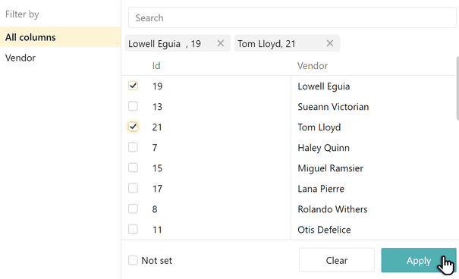The width and height of the screenshot is (459, 279).
Task: Check the Sueann Victorian row checkbox
Action: click(x=133, y=106)
